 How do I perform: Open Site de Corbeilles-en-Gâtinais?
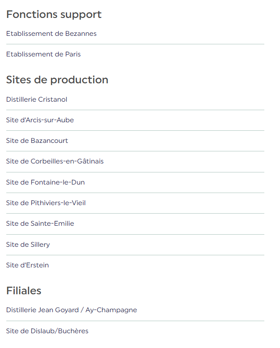pos(55,161)
